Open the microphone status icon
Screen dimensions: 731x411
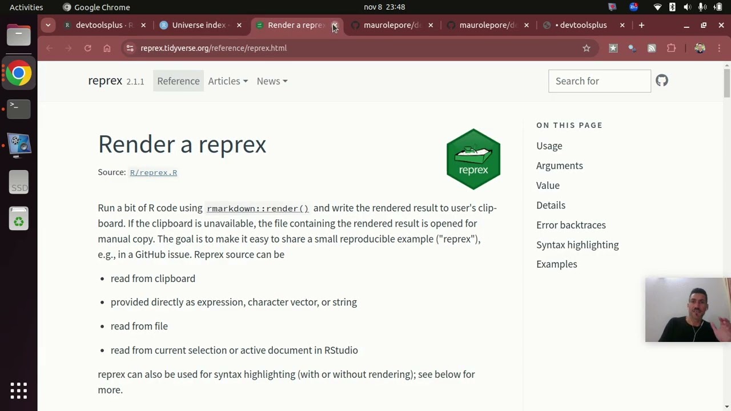[702, 7]
